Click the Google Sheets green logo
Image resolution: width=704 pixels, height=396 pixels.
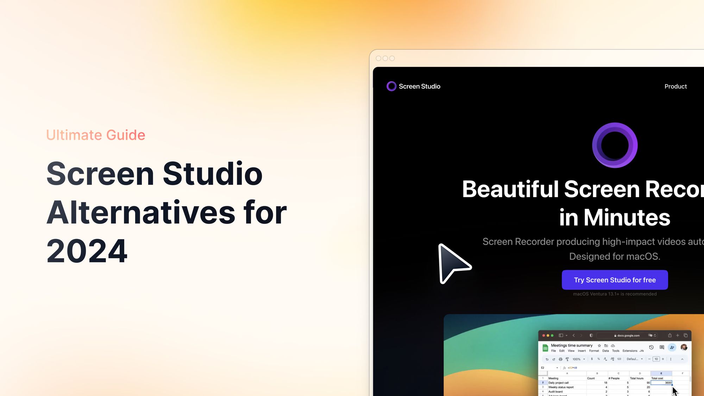click(546, 348)
